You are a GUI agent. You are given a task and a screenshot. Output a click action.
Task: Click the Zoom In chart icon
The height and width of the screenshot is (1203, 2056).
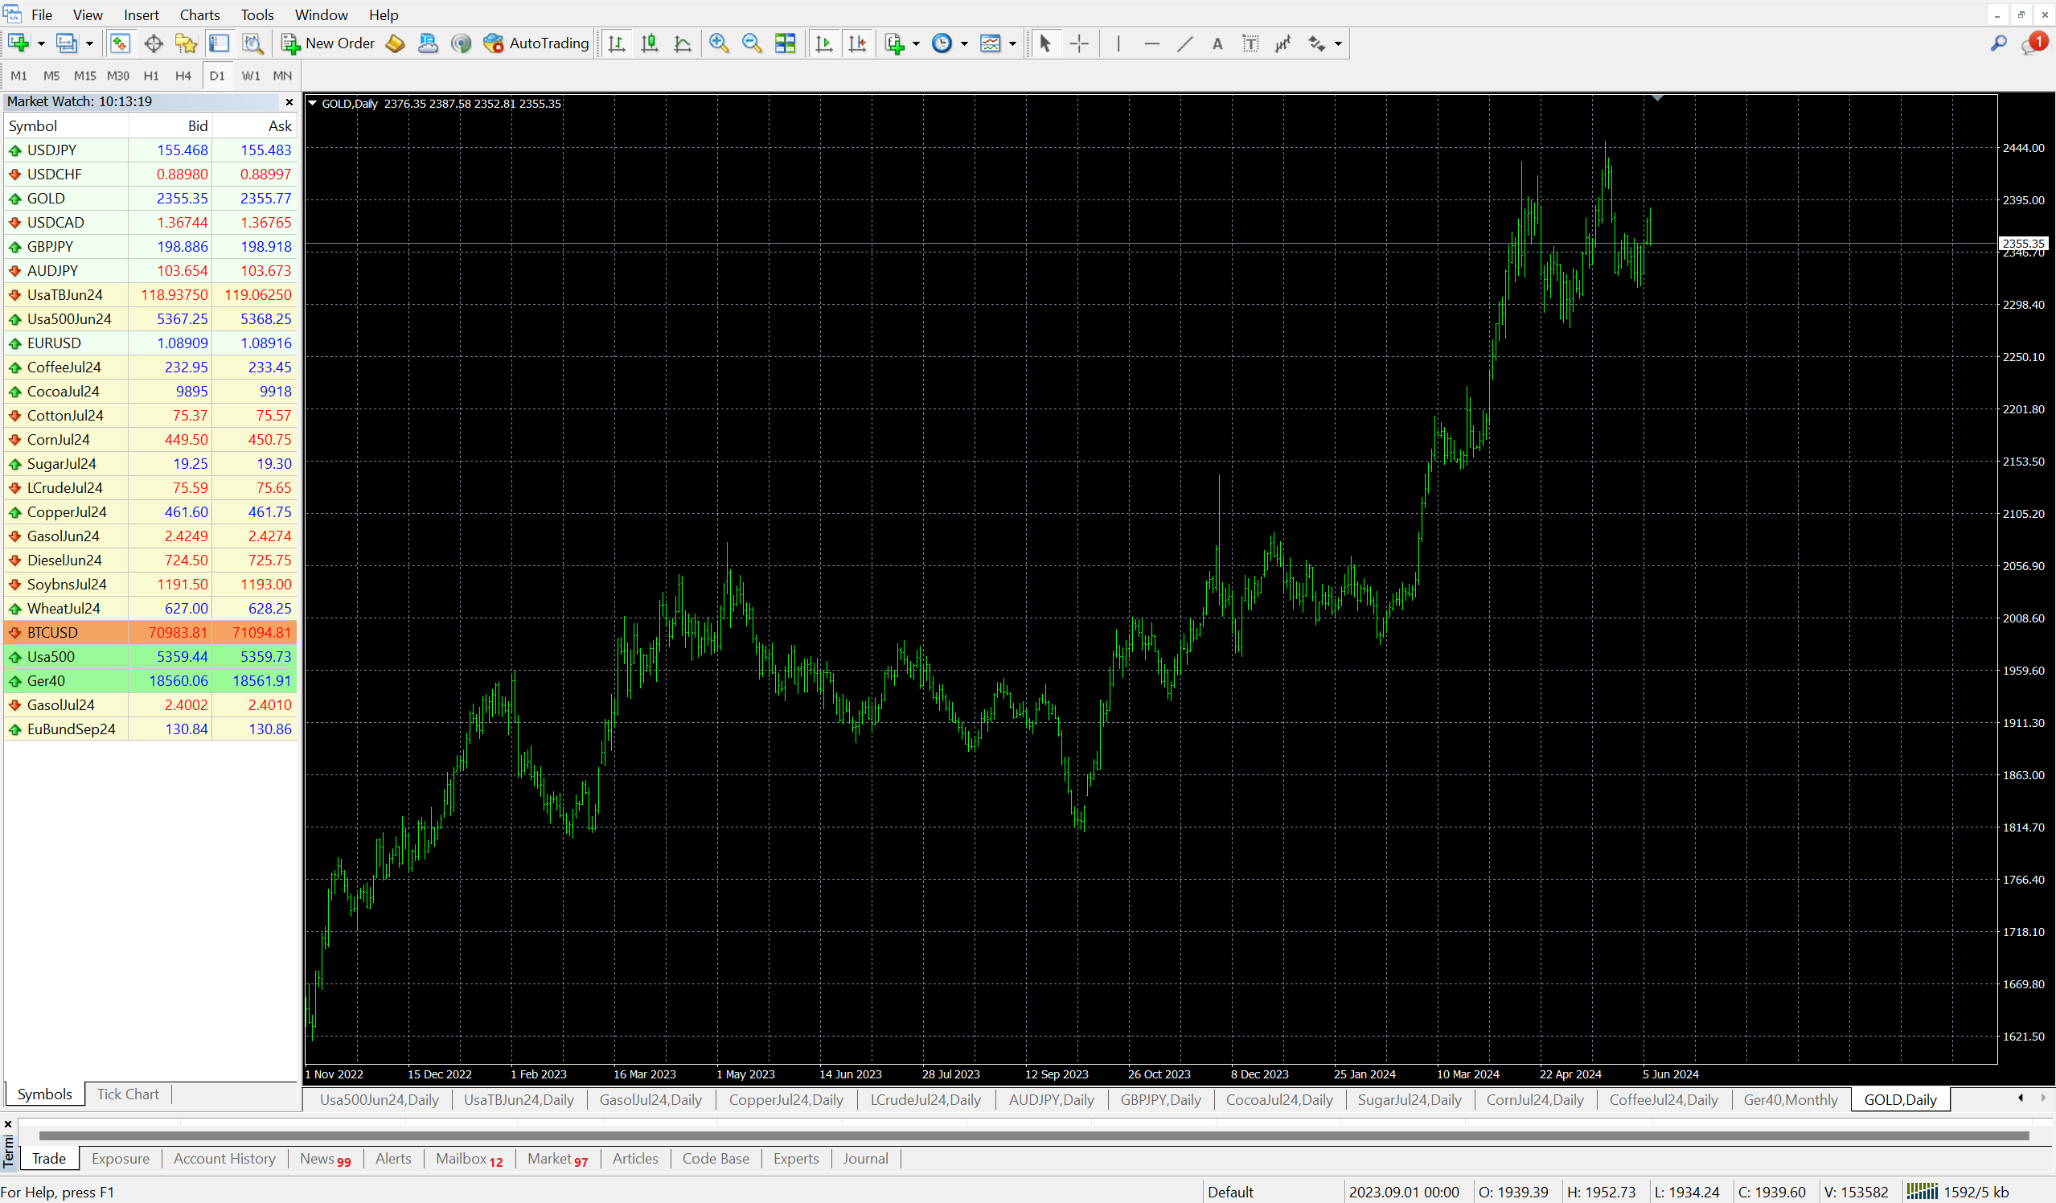(x=718, y=43)
